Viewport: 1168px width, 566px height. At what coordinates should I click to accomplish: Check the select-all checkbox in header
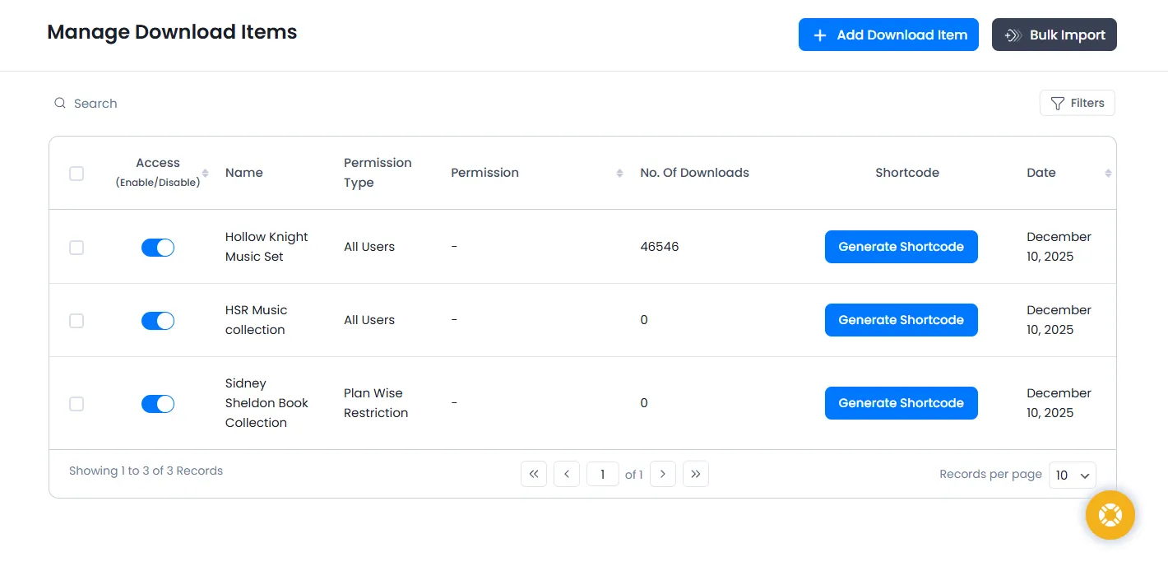76,174
